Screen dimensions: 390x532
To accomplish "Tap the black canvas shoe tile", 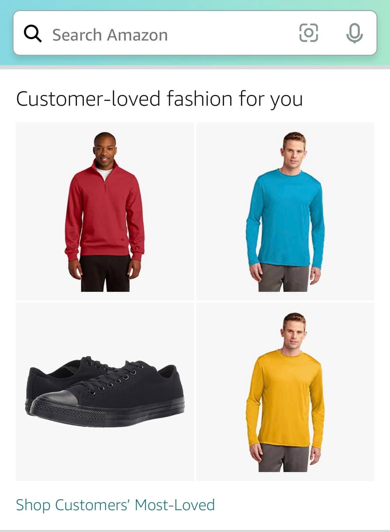I will [x=105, y=392].
